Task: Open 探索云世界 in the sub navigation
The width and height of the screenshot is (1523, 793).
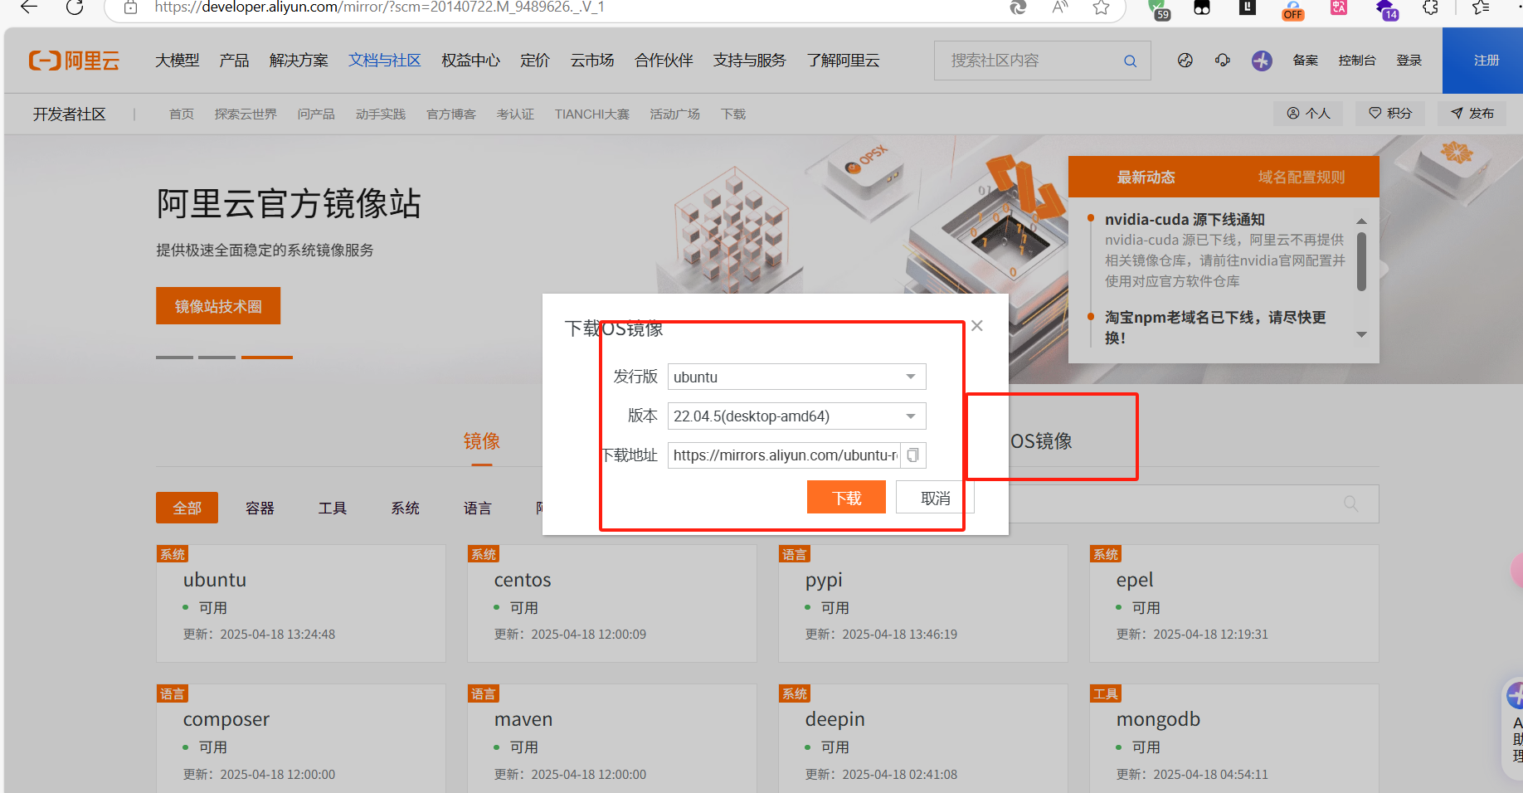Action: [x=246, y=114]
